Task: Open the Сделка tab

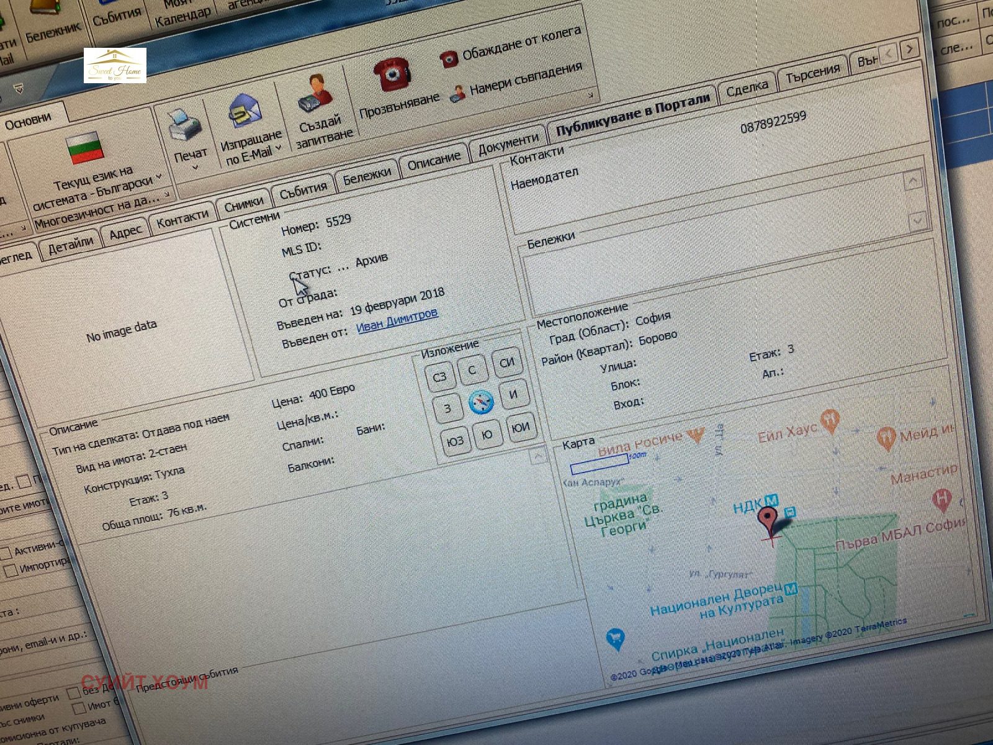Action: tap(747, 88)
